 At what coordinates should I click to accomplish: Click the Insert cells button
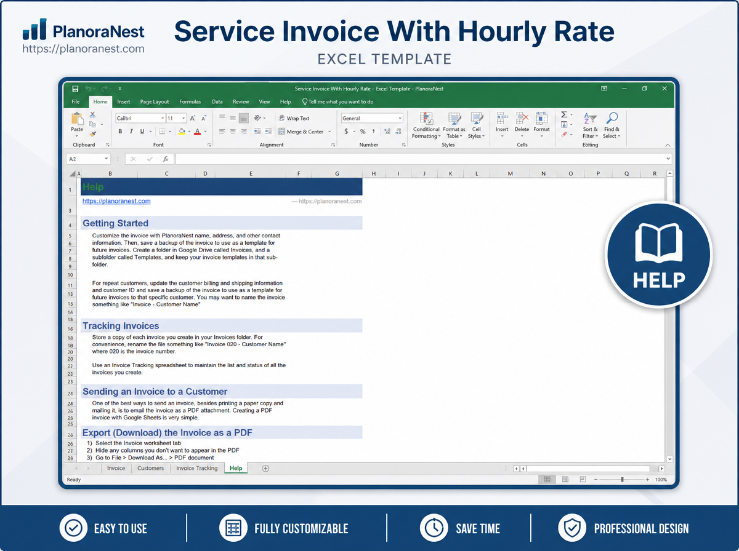coord(502,123)
